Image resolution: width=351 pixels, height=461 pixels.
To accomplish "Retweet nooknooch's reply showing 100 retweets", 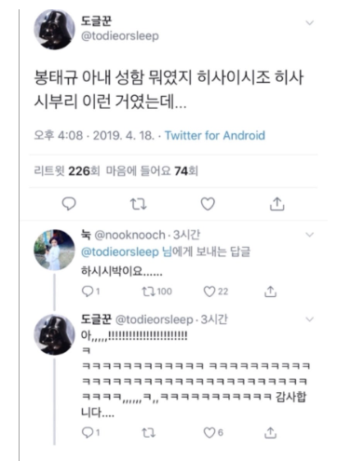I will tap(156, 292).
